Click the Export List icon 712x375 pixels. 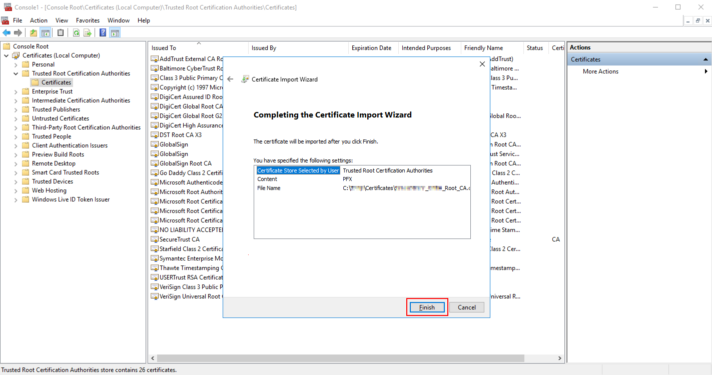pyautogui.click(x=88, y=32)
